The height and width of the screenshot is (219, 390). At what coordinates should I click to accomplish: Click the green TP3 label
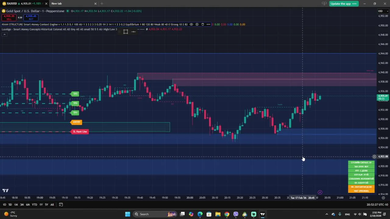click(x=75, y=94)
